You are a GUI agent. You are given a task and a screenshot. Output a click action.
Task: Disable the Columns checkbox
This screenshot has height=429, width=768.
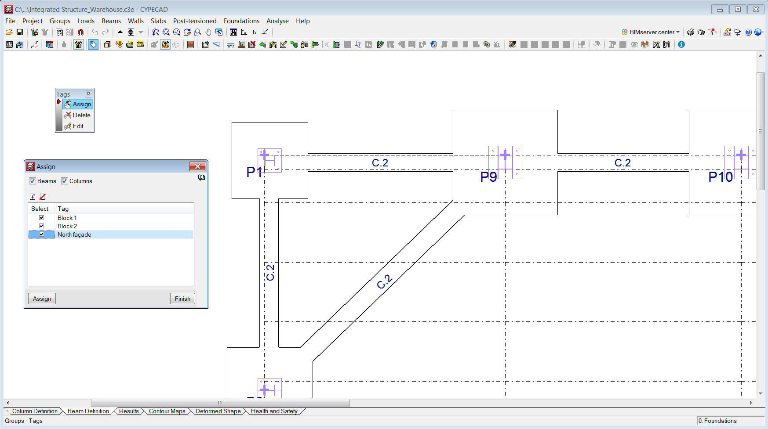tap(65, 181)
